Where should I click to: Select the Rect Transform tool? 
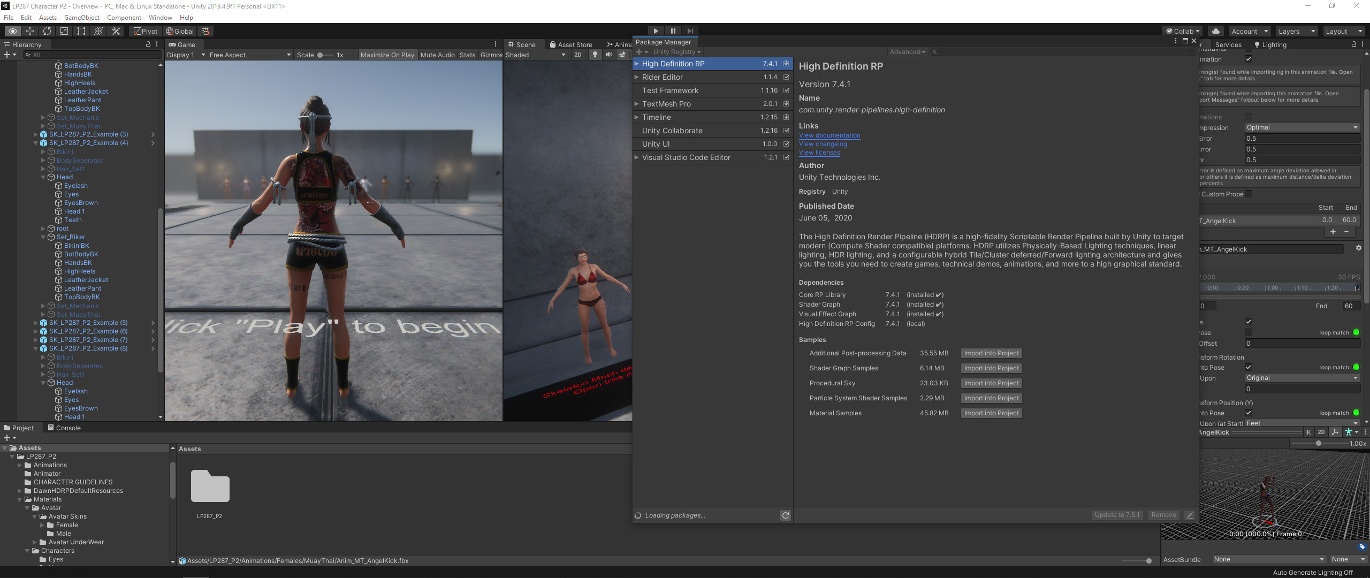(81, 31)
